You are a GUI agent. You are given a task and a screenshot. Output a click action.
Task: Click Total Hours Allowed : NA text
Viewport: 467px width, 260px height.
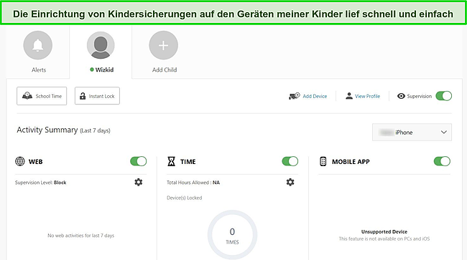[193, 183]
